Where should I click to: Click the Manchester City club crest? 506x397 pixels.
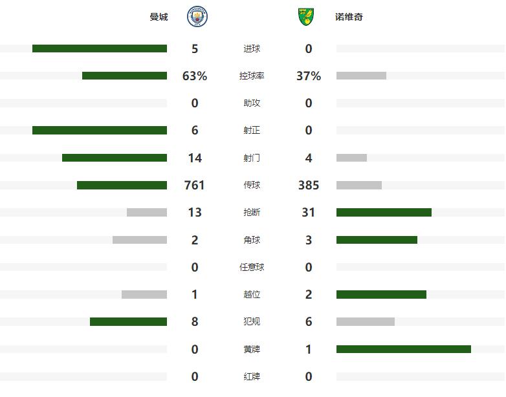197,16
